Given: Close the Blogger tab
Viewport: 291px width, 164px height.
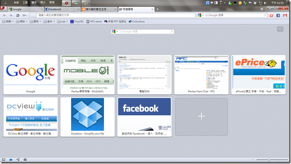Looking at the screenshot, I should click(x=115, y=9).
